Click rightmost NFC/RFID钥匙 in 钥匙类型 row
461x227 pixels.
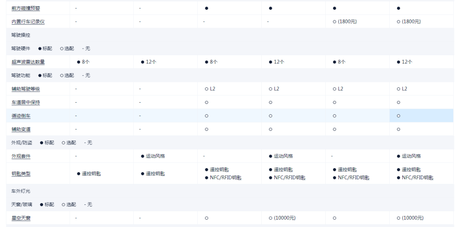point(417,178)
